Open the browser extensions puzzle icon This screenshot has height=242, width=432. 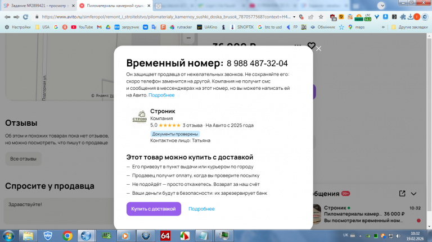tap(403, 17)
